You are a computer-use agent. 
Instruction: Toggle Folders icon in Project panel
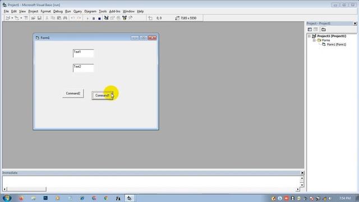[x=324, y=30]
